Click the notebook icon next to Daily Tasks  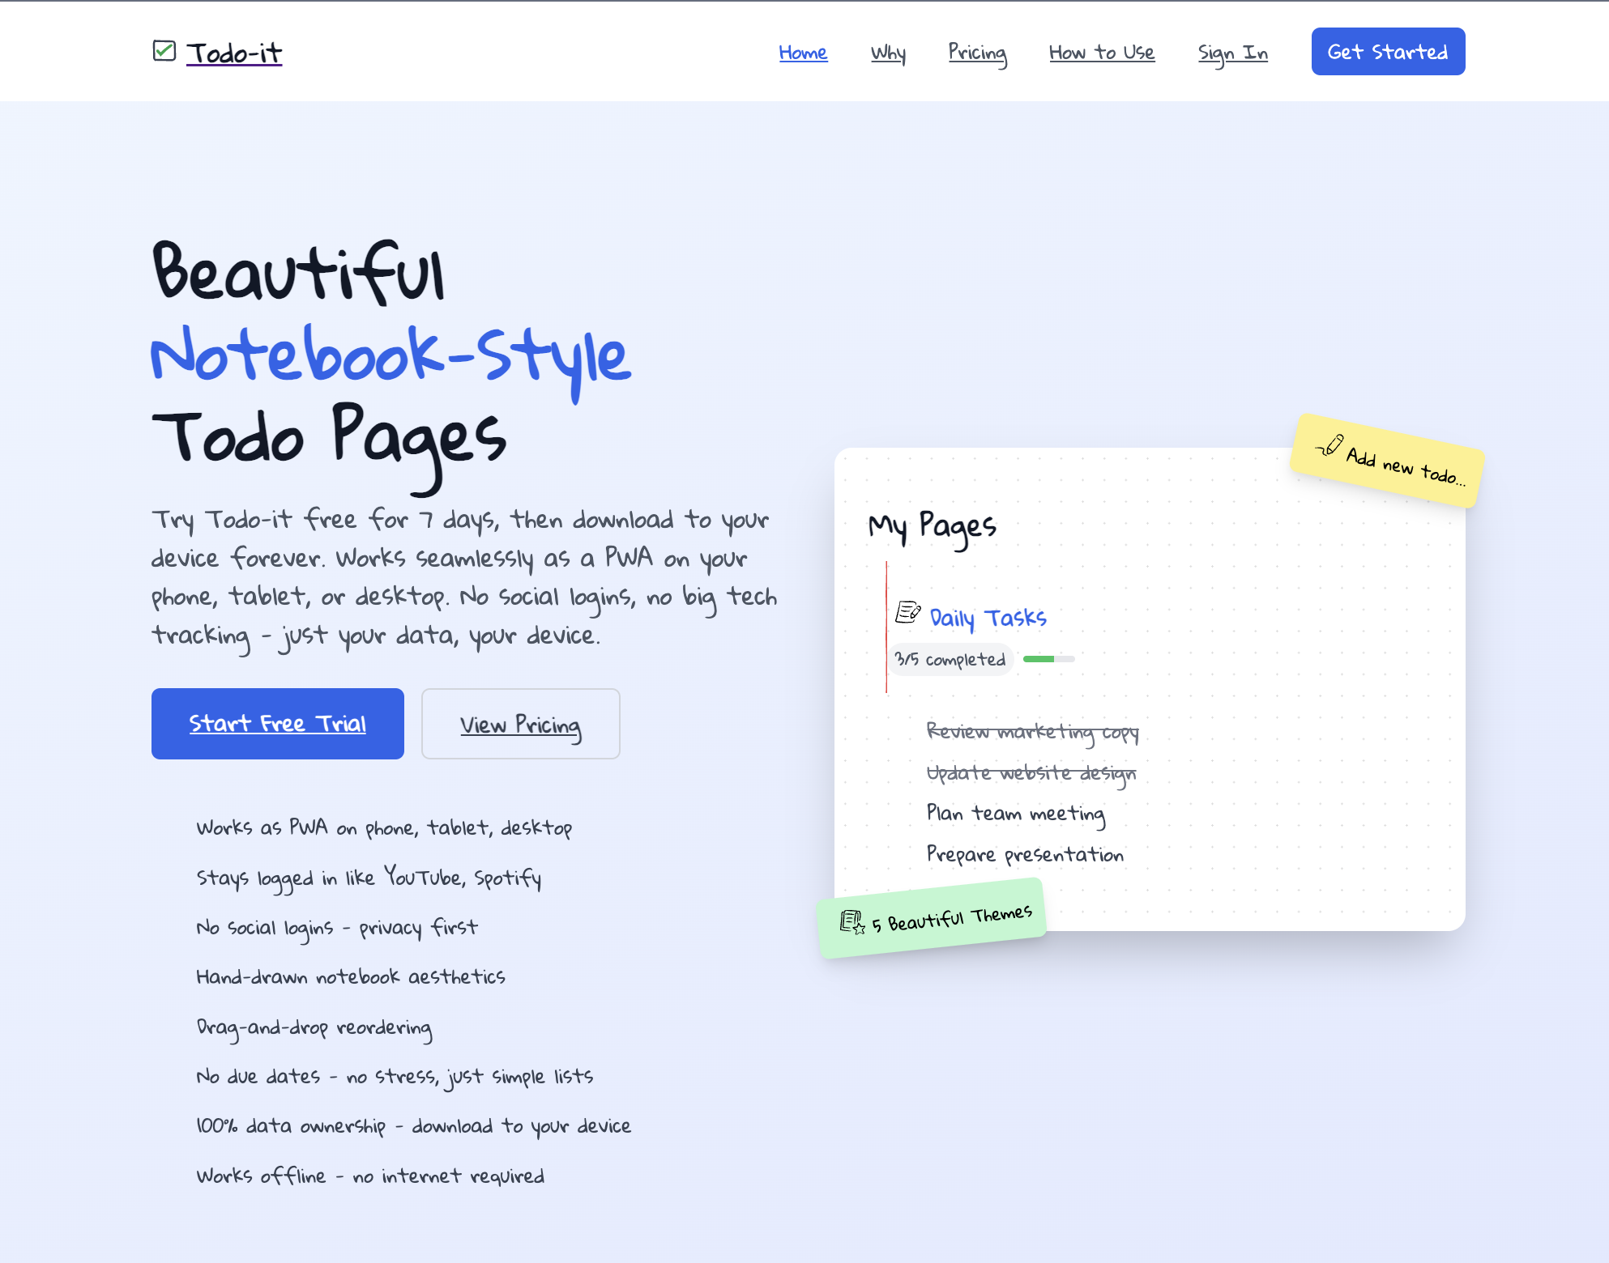click(907, 613)
